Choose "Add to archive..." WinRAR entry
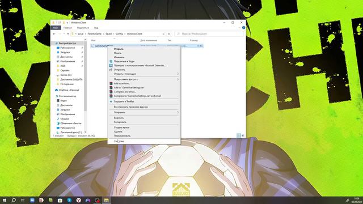 122,83
